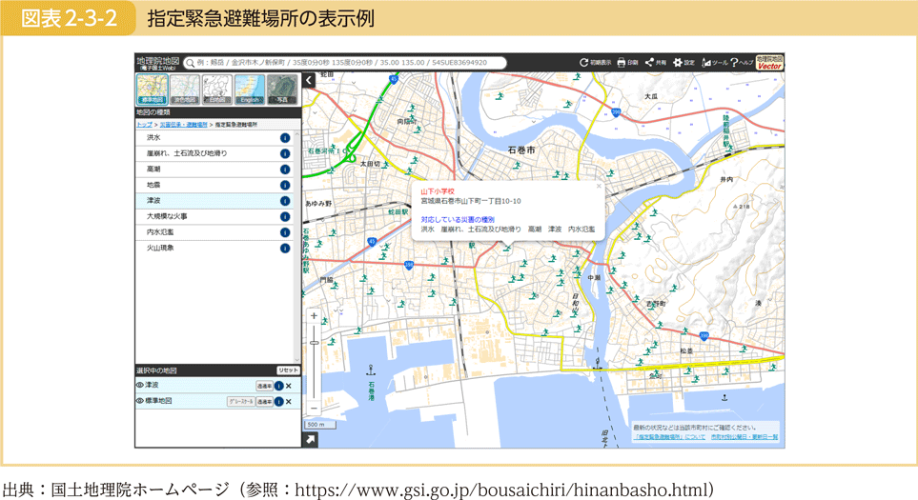
Task: Select 内水氾濫 in map type list
Action: coord(214,232)
